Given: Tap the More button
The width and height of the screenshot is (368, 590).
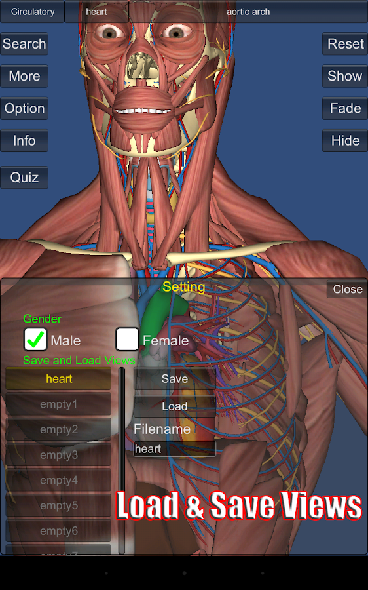Looking at the screenshot, I should click(24, 76).
